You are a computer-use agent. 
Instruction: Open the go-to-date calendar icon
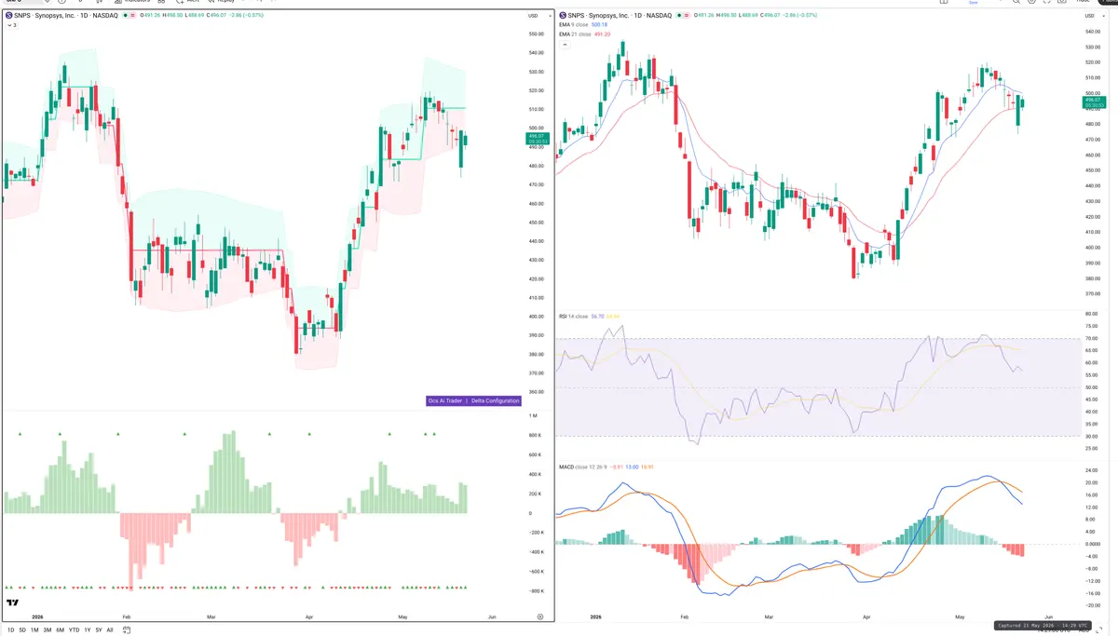coord(126,629)
